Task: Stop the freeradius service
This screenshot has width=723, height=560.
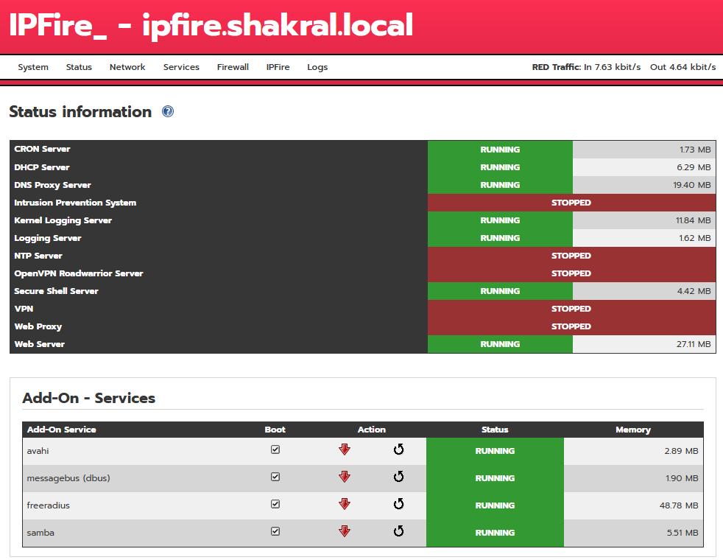Action: [345, 504]
